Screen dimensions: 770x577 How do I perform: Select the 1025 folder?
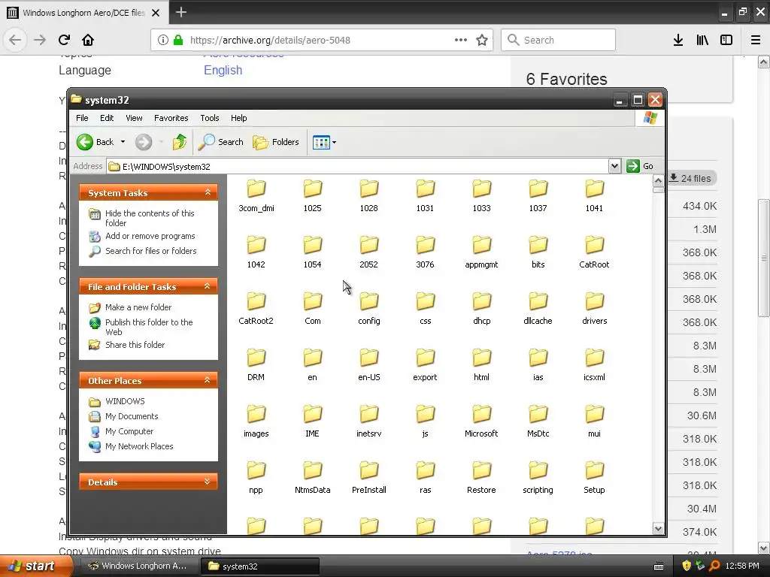[312, 196]
